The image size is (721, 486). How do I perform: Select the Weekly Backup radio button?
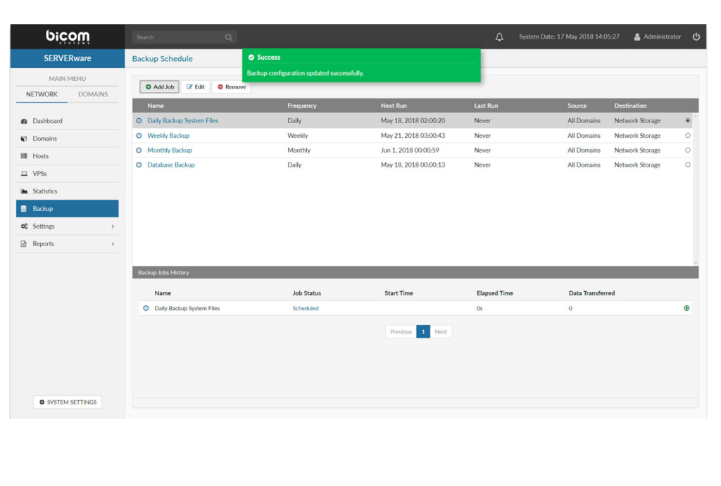click(x=687, y=136)
